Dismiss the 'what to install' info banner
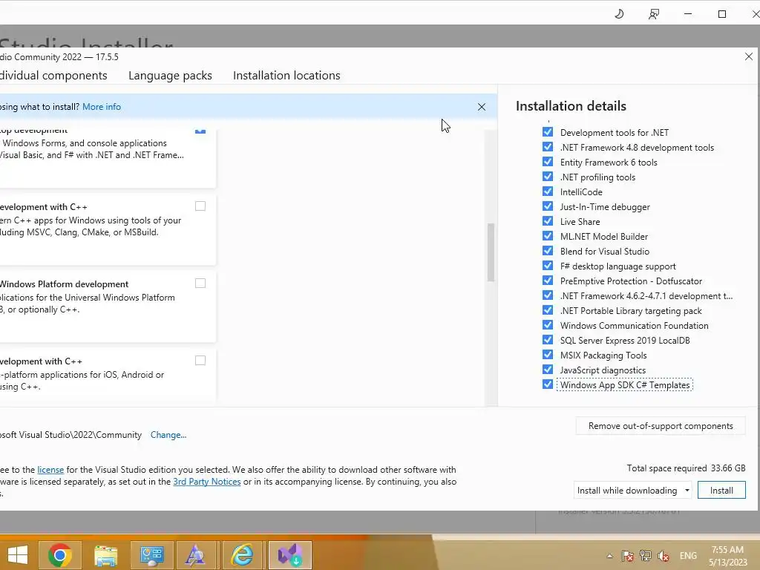The height and width of the screenshot is (570, 760). coord(481,107)
